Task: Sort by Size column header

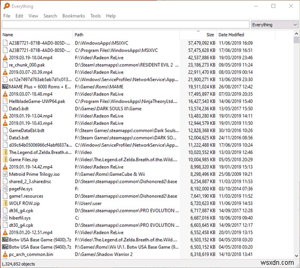Action: pyautogui.click(x=198, y=35)
